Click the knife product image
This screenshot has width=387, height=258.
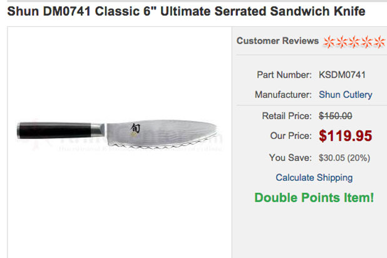click(119, 135)
